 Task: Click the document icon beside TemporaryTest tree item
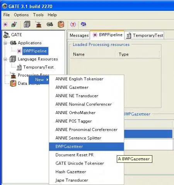(x=19, y=67)
